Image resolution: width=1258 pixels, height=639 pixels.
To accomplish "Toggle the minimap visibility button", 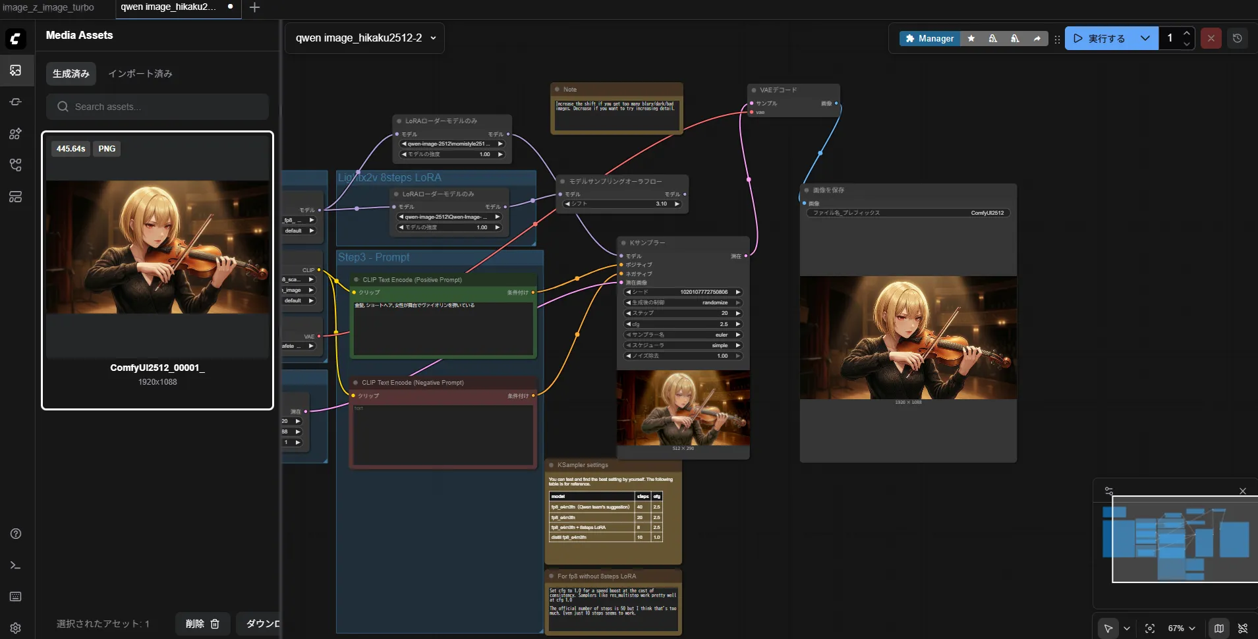I will tap(1219, 628).
